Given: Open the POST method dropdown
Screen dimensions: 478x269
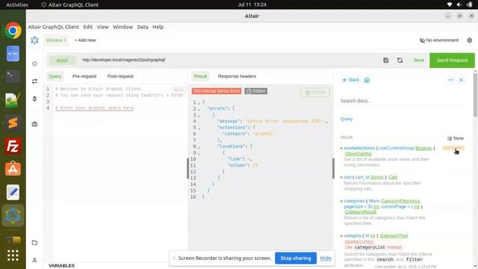Looking at the screenshot, I should tap(63, 61).
